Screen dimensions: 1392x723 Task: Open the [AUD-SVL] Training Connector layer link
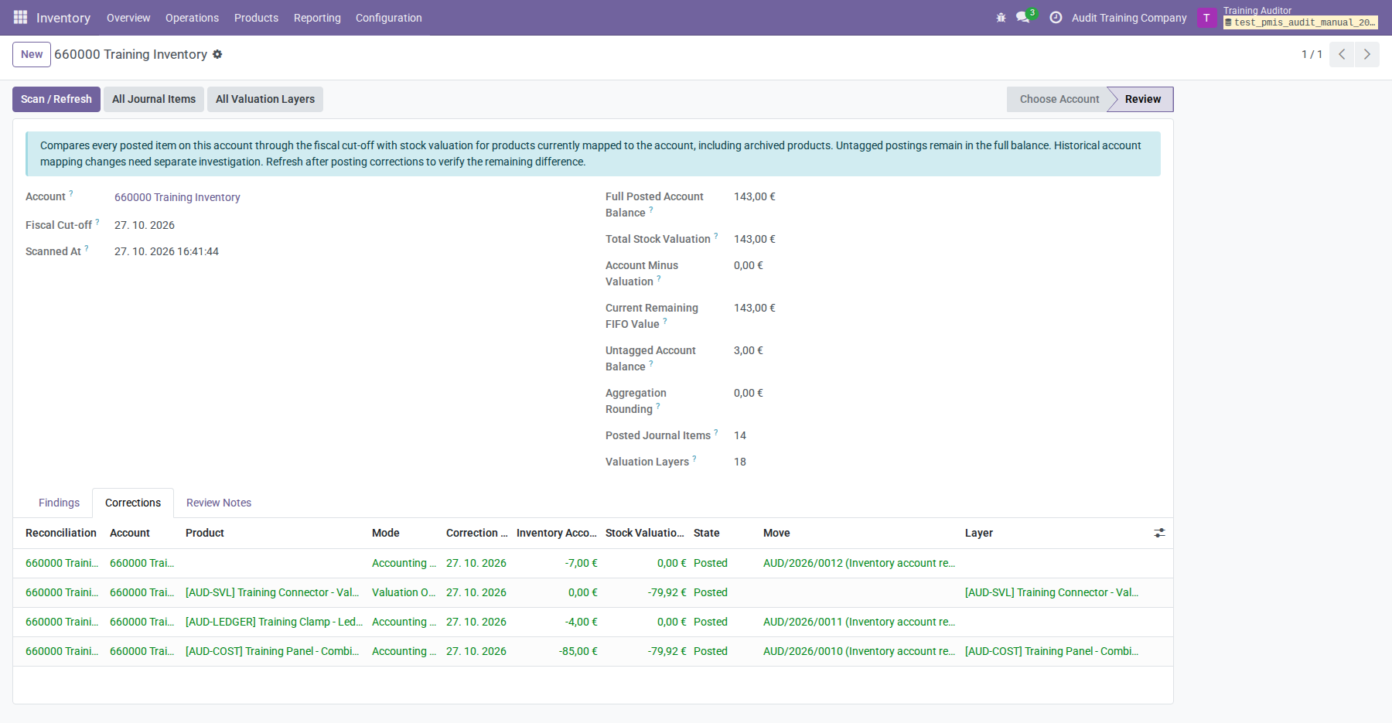tap(1052, 592)
